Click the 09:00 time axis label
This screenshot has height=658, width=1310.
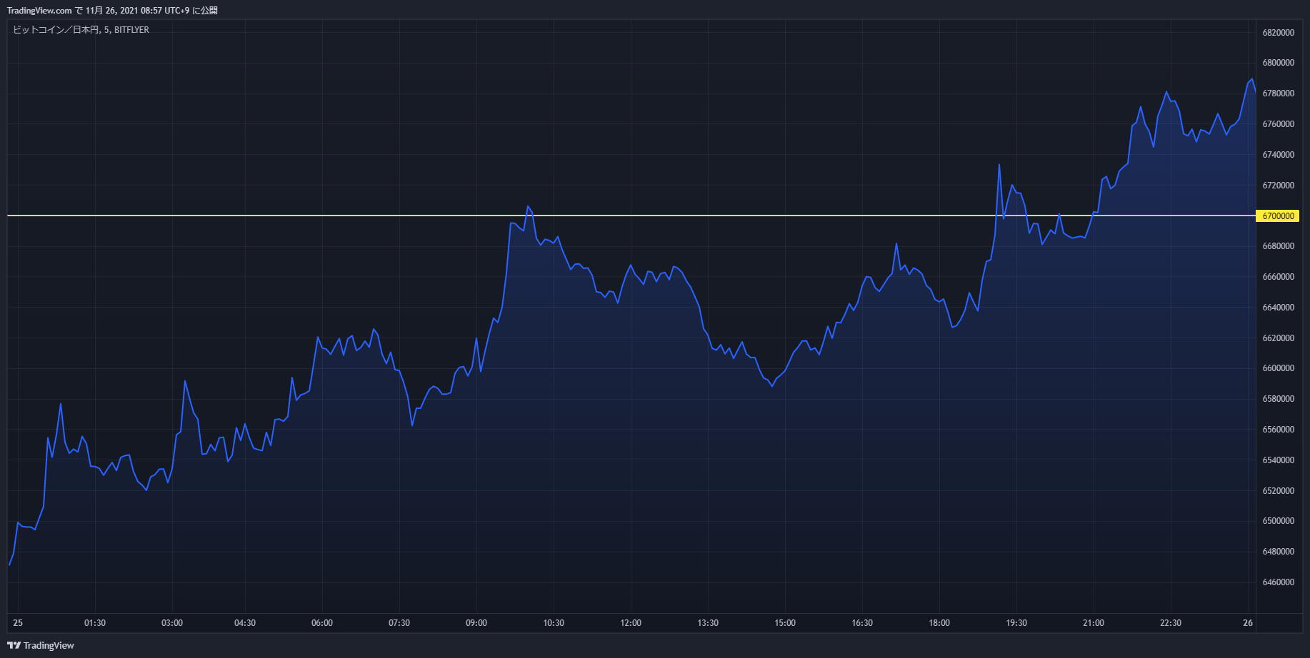(476, 623)
